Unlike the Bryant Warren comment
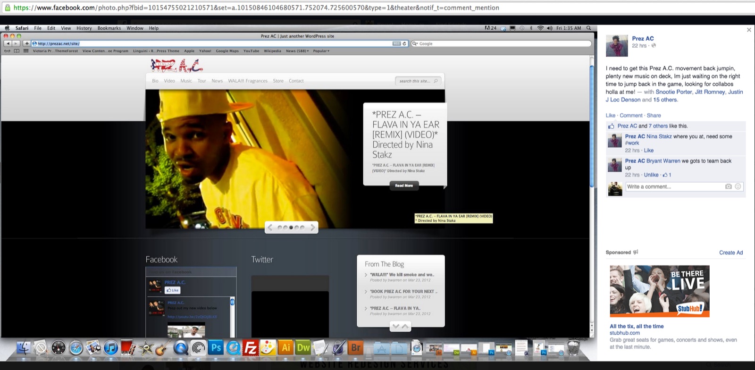 (x=651, y=175)
